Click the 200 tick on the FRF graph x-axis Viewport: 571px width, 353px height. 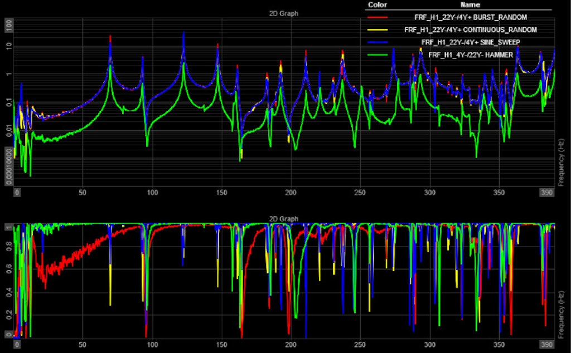click(x=291, y=192)
